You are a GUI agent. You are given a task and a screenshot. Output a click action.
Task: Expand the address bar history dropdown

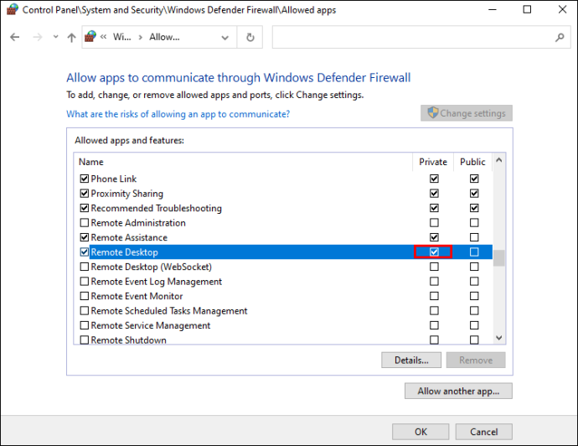(224, 37)
